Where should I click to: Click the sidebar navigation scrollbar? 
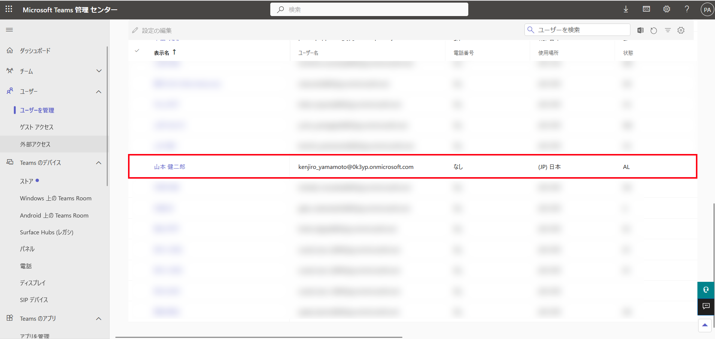(107, 116)
